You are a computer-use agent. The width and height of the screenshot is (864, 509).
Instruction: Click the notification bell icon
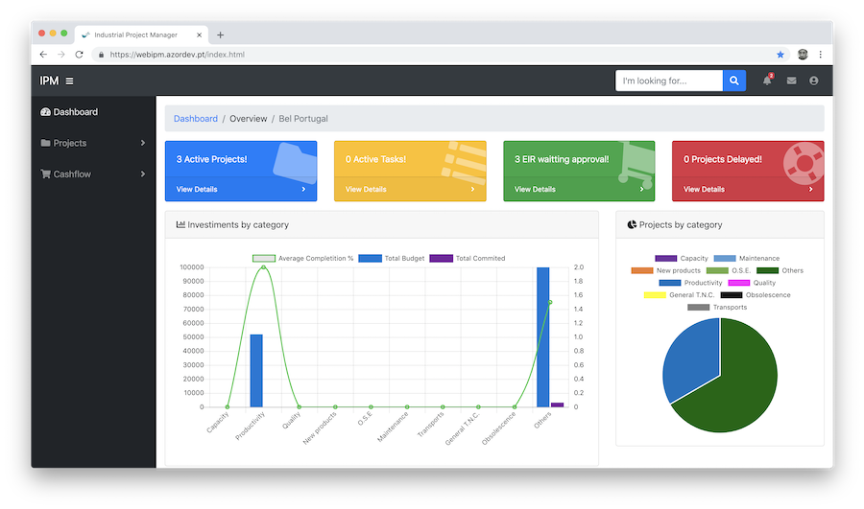(x=767, y=81)
